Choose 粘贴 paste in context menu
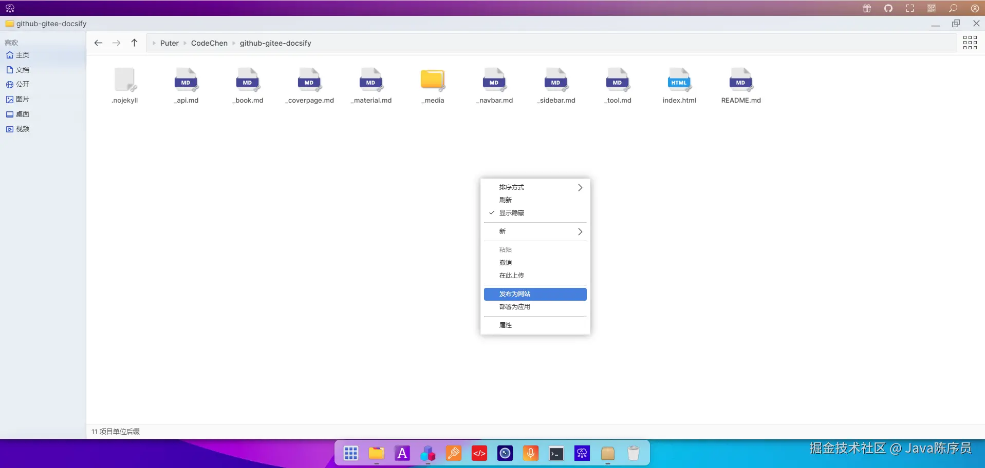The height and width of the screenshot is (468, 985). coord(535,250)
